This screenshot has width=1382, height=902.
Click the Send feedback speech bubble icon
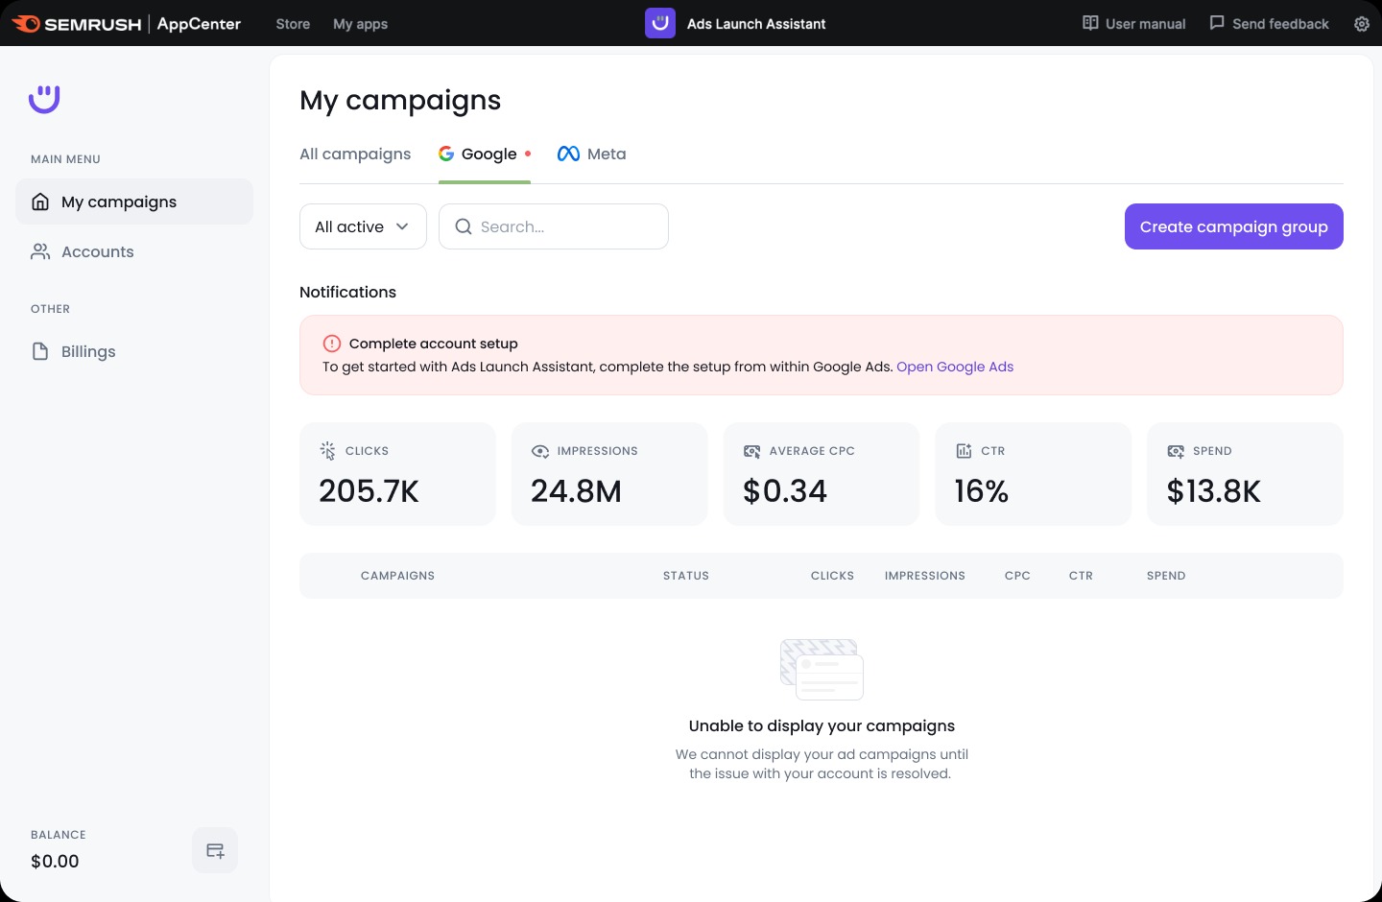pyautogui.click(x=1217, y=23)
